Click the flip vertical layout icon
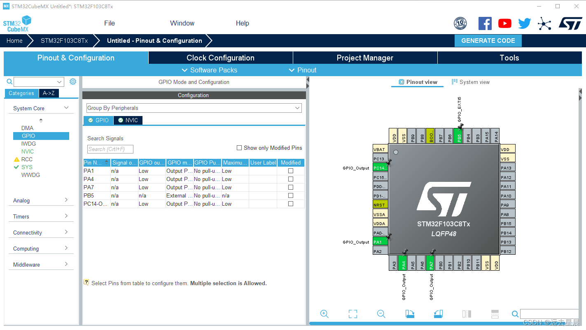586x330 pixels. (x=495, y=314)
